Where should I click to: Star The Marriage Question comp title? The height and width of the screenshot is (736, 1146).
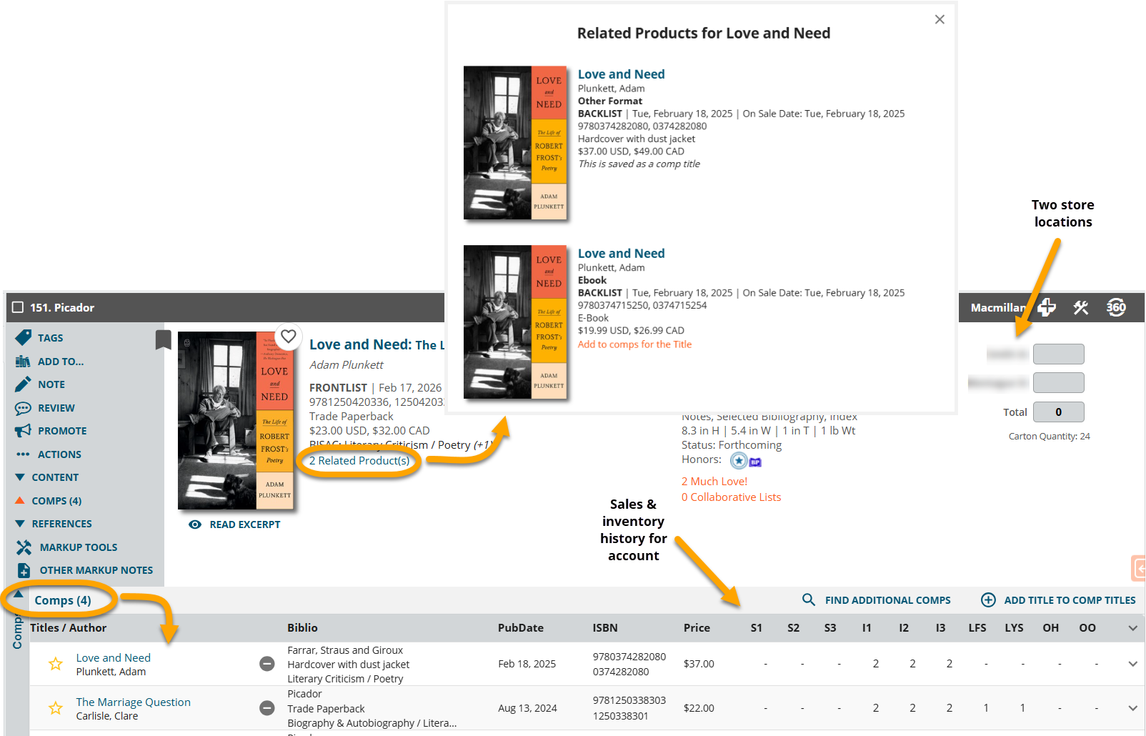click(x=56, y=708)
